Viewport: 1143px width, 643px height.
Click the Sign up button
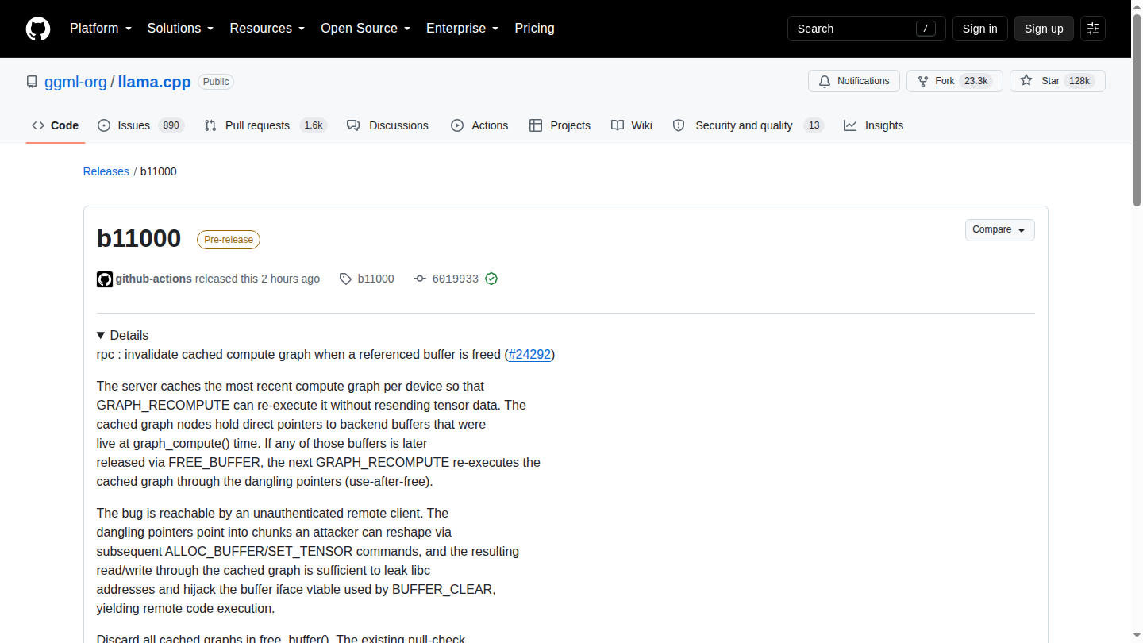pyautogui.click(x=1044, y=29)
